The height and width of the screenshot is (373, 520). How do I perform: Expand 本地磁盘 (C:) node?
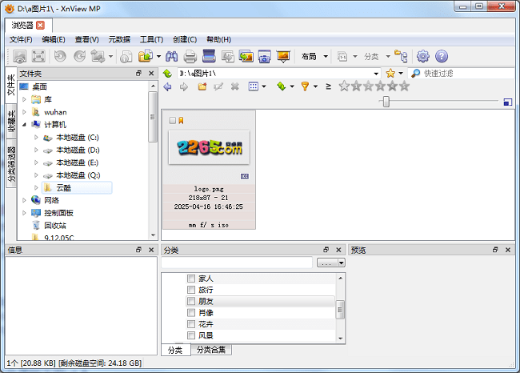point(36,137)
